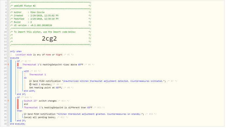Click the first 'if' statement on line 19
The height and width of the screenshot is (128, 226).
coord(18,61)
